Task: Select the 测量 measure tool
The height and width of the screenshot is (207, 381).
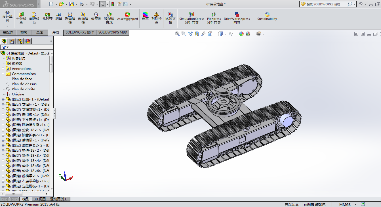Action: coord(59,16)
